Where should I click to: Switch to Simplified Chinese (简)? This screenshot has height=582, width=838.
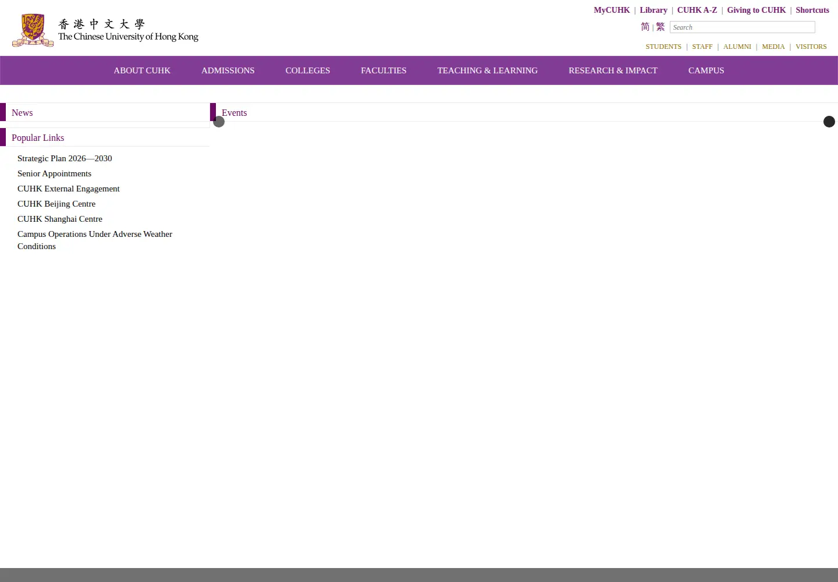click(x=645, y=27)
